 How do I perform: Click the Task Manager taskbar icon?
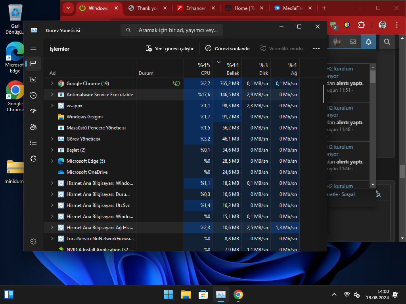pos(220,294)
